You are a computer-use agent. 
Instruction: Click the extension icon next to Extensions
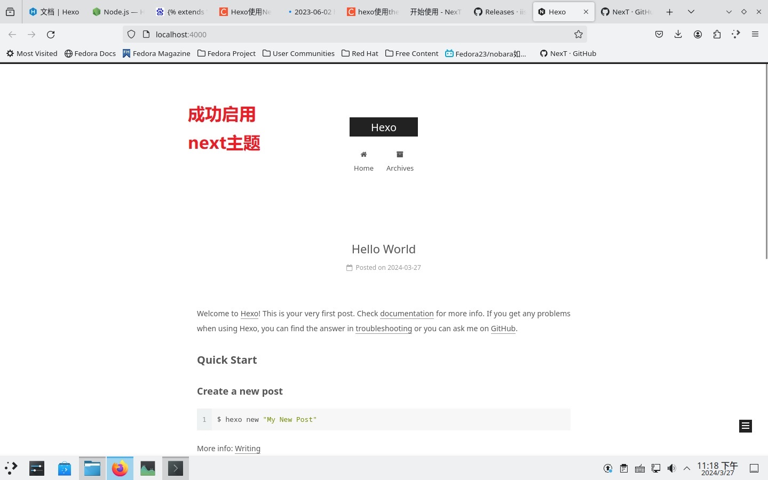(x=736, y=34)
